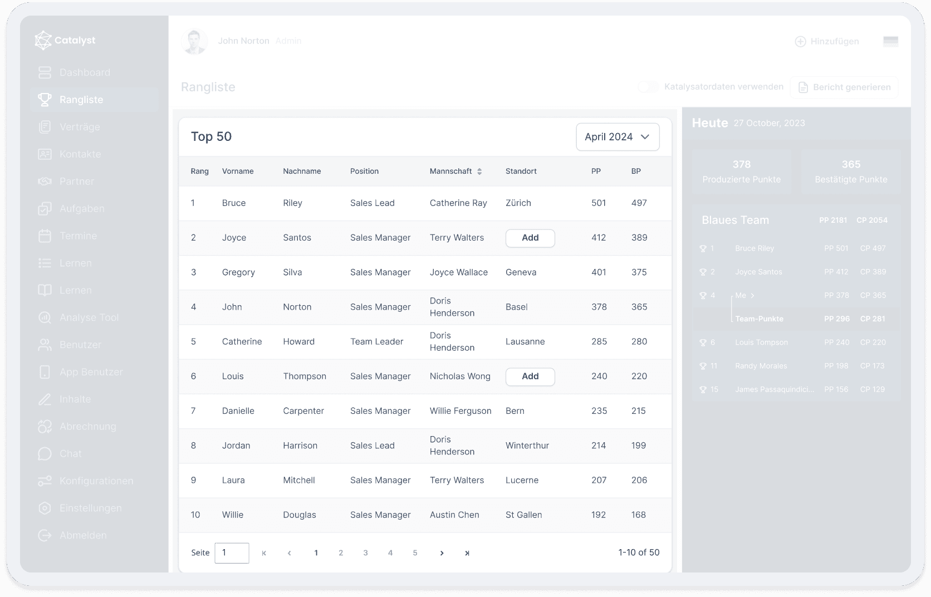Viewport: 931px width, 597px height.
Task: Select Rangliste in the sidebar menu
Action: click(81, 100)
